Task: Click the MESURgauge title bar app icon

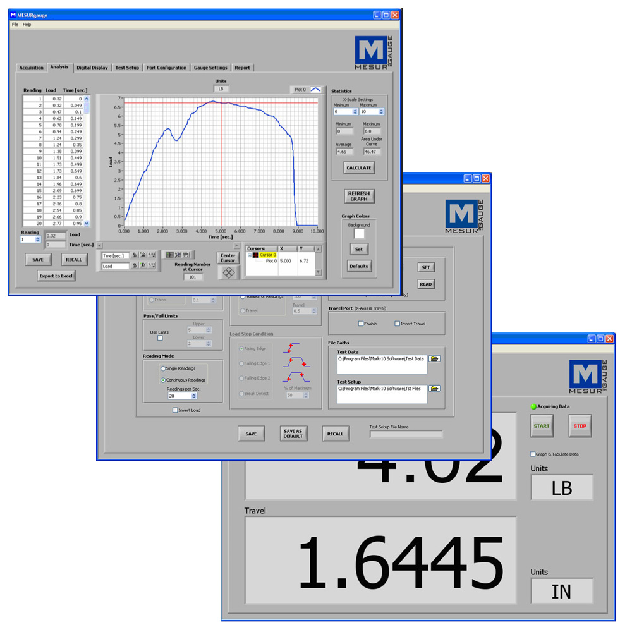Action: tap(13, 15)
